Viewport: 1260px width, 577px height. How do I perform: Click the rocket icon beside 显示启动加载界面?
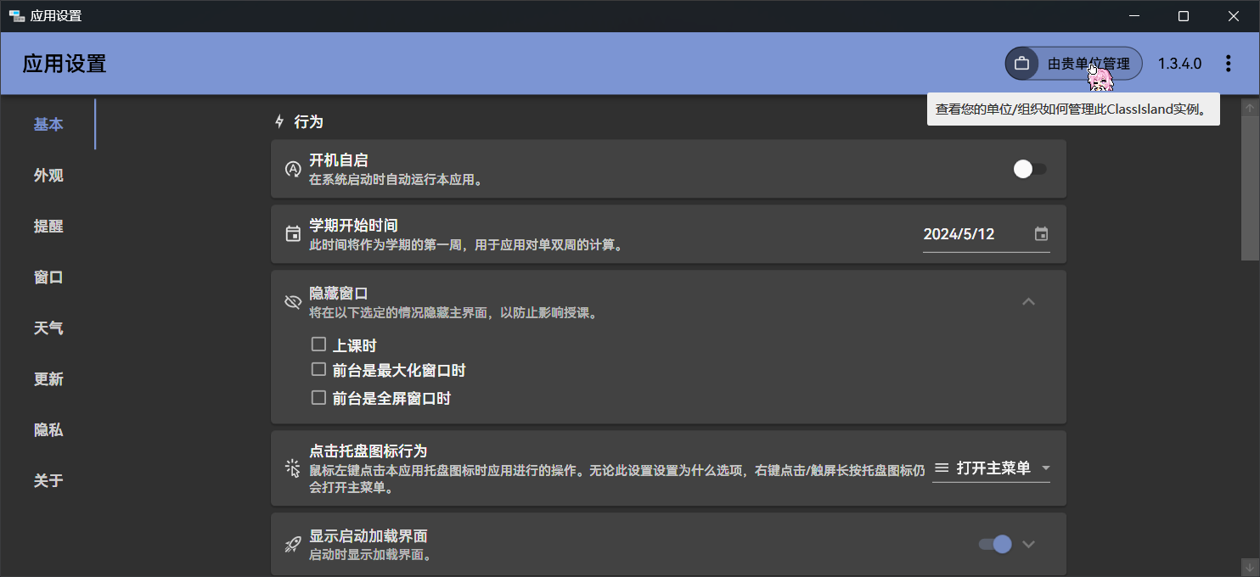pos(293,545)
